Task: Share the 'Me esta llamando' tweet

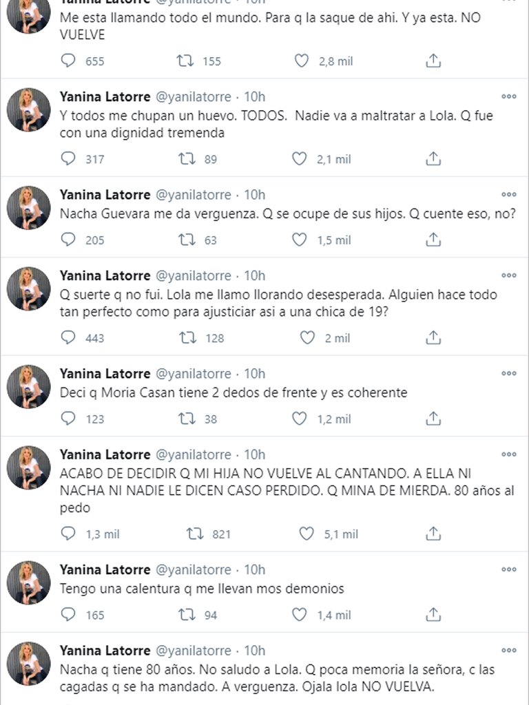Action: pyautogui.click(x=433, y=61)
